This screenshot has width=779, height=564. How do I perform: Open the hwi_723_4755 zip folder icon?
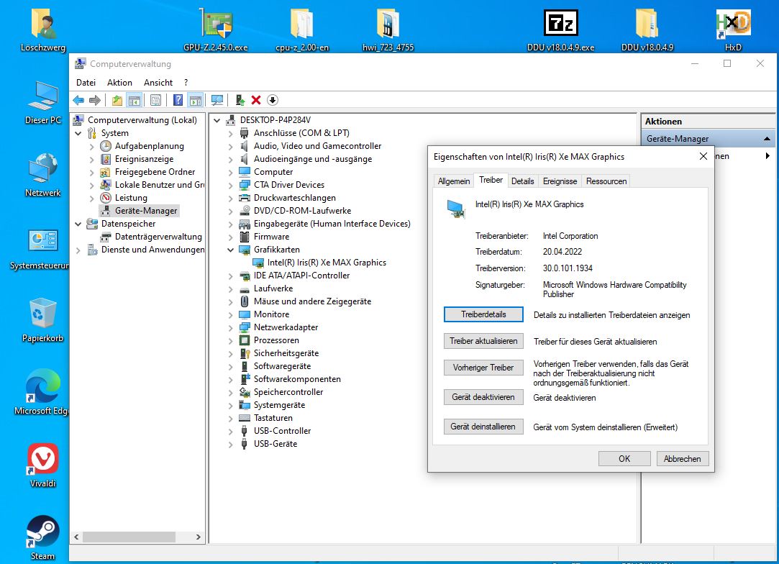(388, 29)
